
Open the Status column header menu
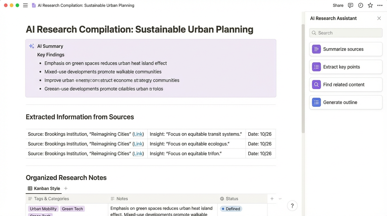coord(232,199)
